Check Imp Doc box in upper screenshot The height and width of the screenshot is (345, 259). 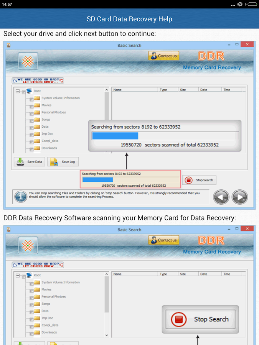pyautogui.click(x=31, y=135)
